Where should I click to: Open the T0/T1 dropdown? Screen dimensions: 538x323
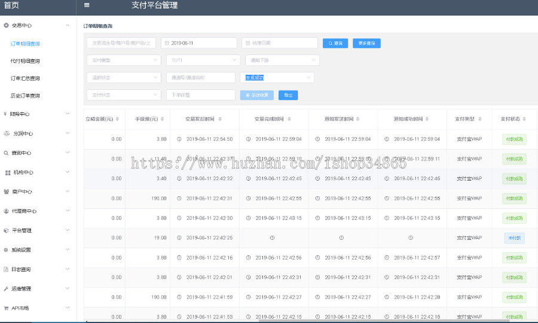pos(203,60)
